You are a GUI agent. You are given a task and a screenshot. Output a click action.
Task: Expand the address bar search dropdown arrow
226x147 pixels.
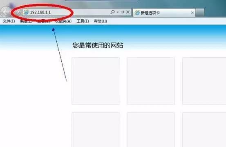[118, 12]
